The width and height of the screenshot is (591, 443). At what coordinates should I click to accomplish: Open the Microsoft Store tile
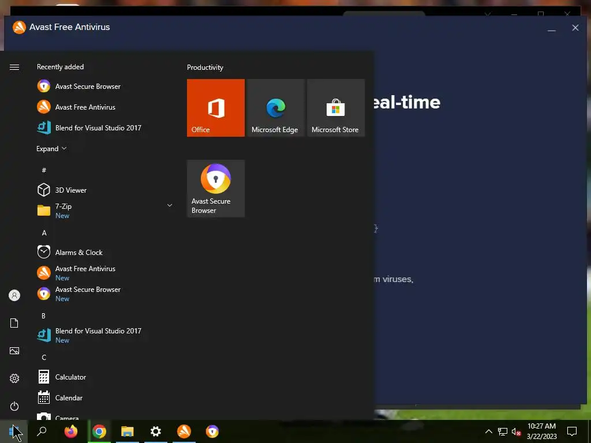tap(336, 108)
